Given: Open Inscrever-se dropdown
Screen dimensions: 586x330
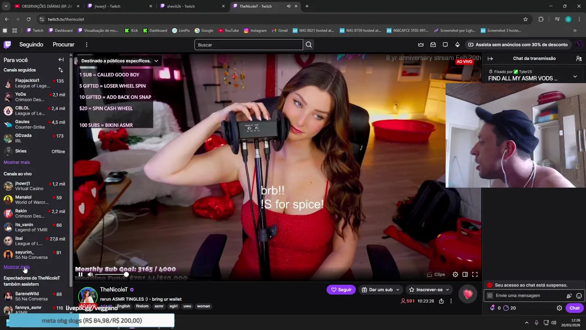Looking at the screenshot, I should click(x=429, y=290).
